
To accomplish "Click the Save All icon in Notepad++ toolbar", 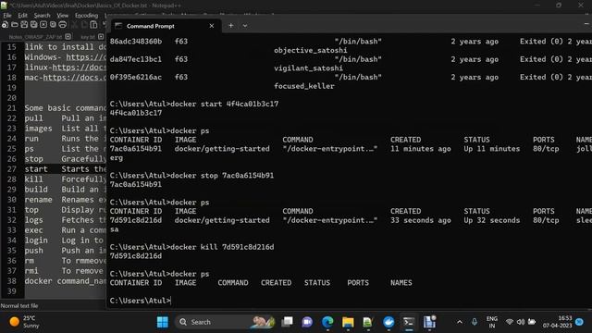I will coord(33,25).
